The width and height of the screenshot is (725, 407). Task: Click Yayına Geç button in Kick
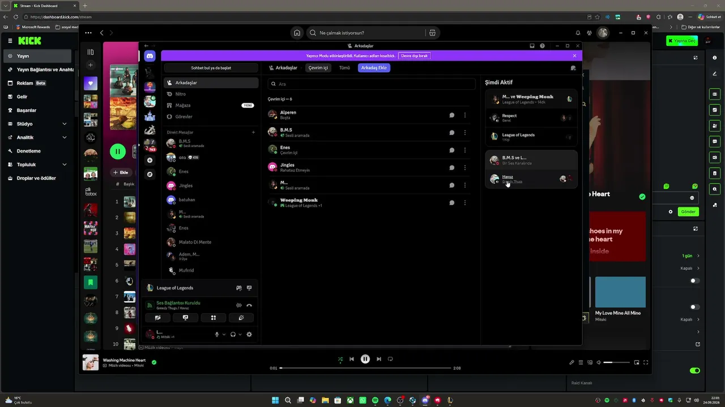tap(682, 41)
